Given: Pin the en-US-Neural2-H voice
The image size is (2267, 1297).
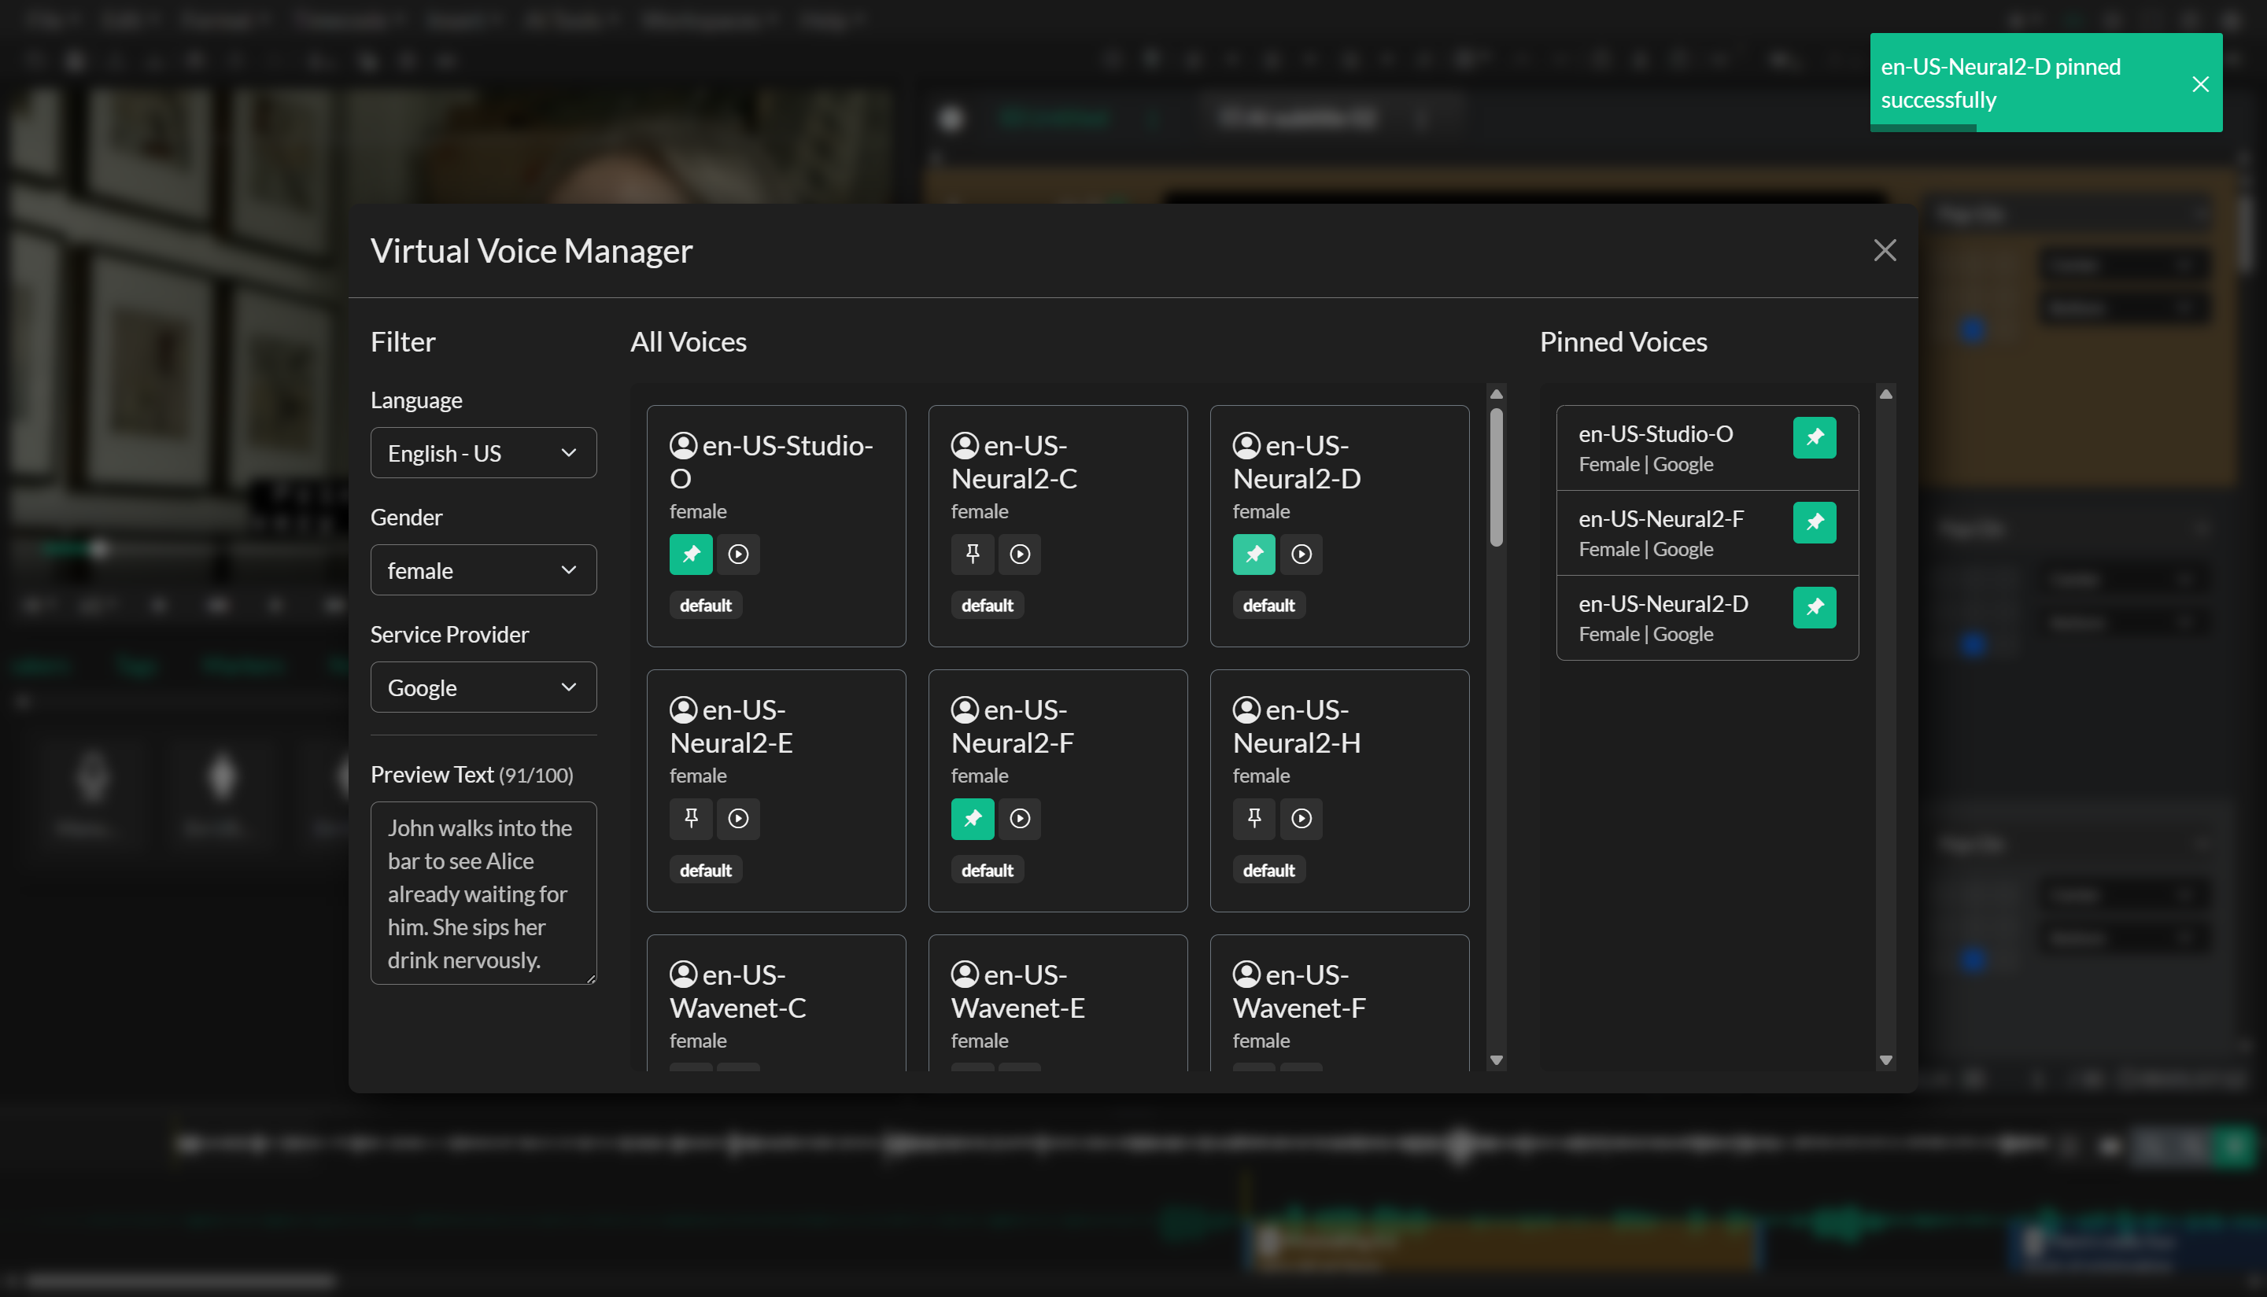Looking at the screenshot, I should pyautogui.click(x=1253, y=818).
